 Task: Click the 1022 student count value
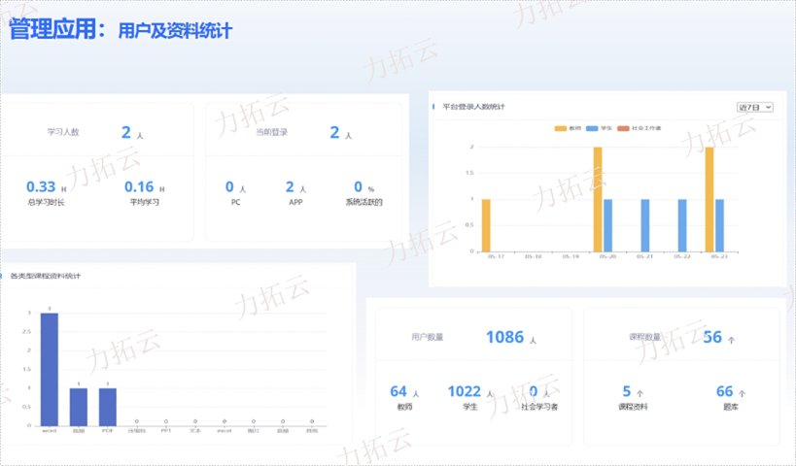coord(464,391)
